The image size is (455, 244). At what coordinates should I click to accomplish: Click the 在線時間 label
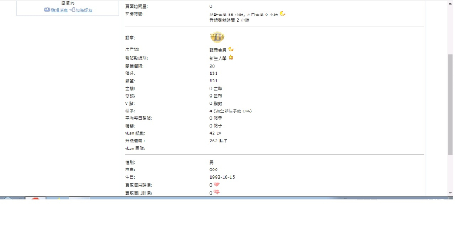tap(134, 14)
